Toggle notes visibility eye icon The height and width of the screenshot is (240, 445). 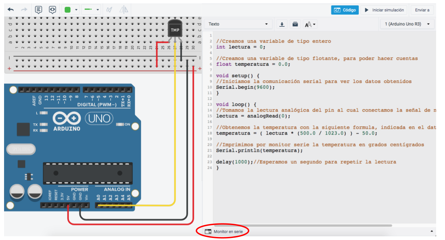[x=52, y=10]
